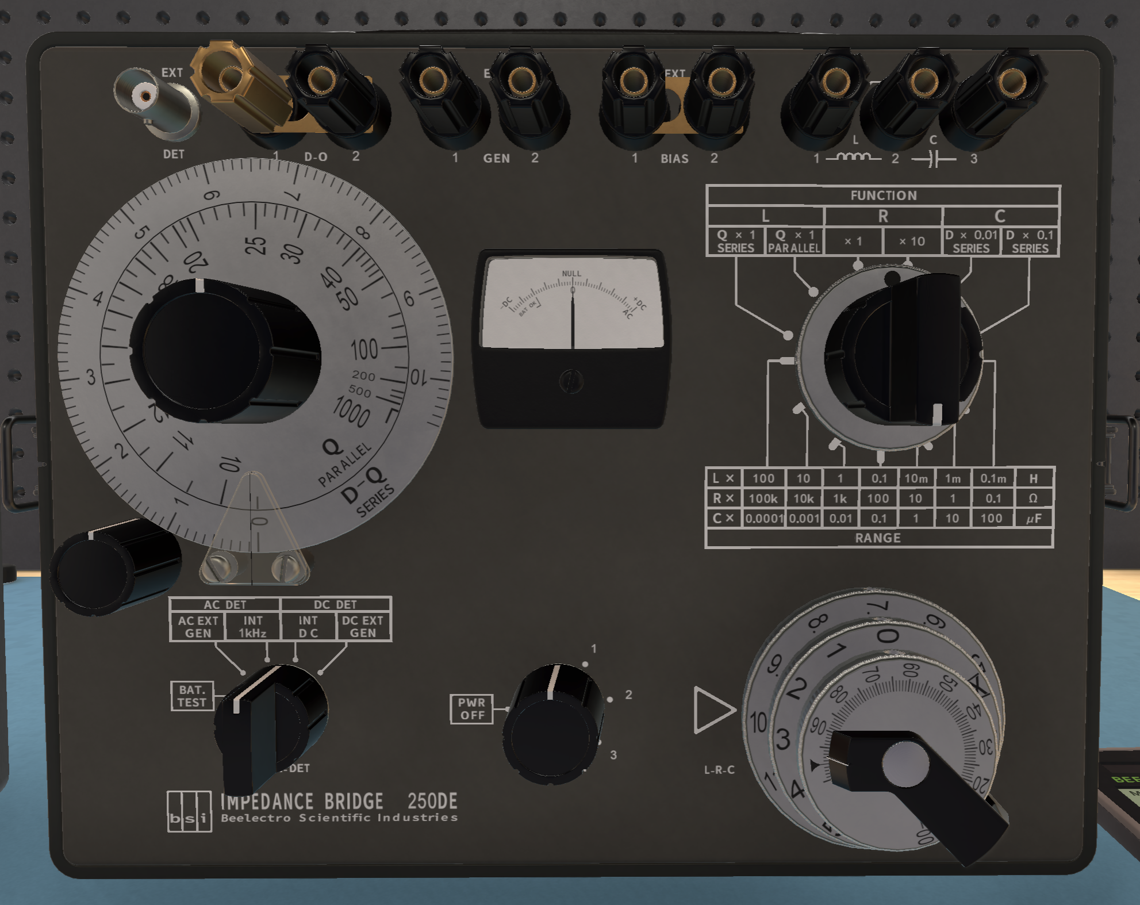Select AC EXT GEN detector mode
This screenshot has width=1140, height=905.
coord(198,627)
